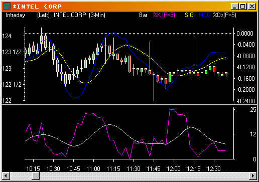Close the INTEL CORP chart window
The image size is (259, 182).
pyautogui.click(x=251, y=7)
